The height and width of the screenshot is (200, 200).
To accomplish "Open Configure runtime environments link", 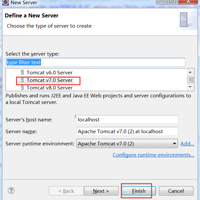I will tap(153, 155).
